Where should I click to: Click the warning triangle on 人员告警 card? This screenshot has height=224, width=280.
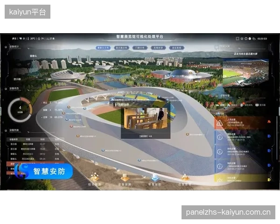click(x=219, y=123)
